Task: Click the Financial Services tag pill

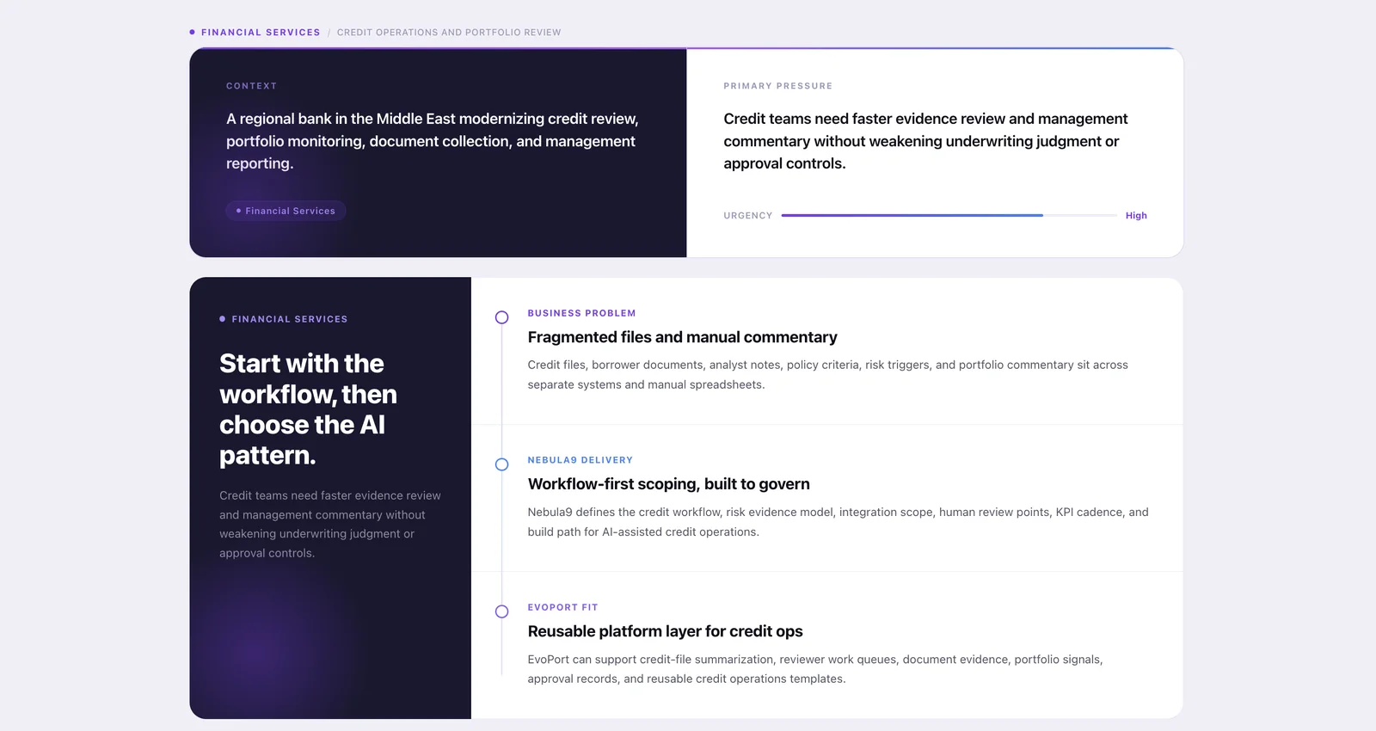Action: pos(286,211)
